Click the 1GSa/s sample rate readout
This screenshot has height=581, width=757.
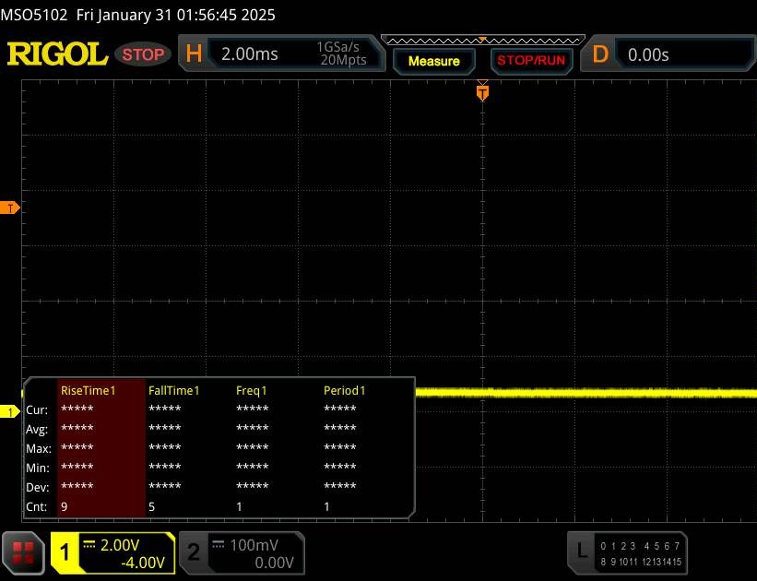click(x=338, y=47)
